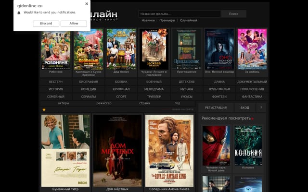Click the Дом мёртвых title text
This screenshot has width=308, height=192.
[117, 189]
